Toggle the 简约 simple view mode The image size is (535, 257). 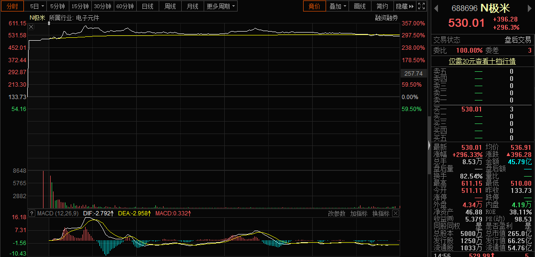click(382, 6)
